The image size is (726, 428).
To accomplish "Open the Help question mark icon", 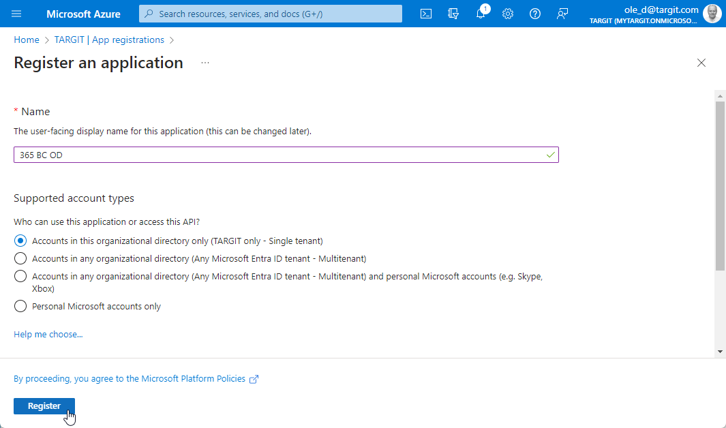I will pos(535,14).
